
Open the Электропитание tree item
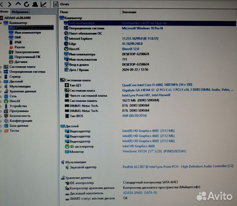click(x=27, y=52)
